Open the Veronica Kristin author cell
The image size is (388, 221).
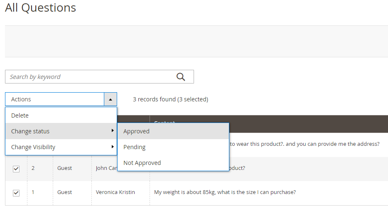[115, 192]
